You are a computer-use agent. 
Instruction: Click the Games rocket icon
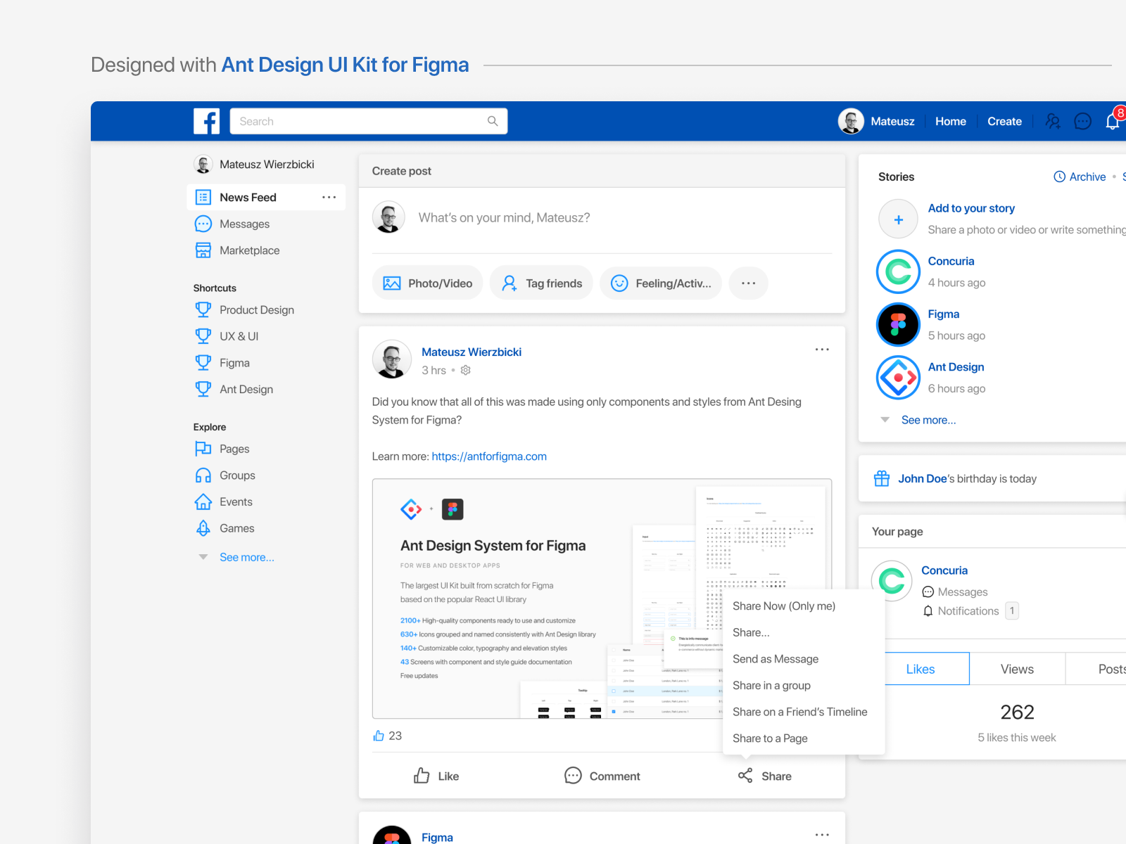coord(203,528)
